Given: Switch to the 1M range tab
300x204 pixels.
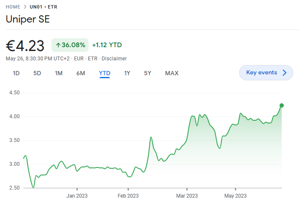Looking at the screenshot, I should tap(59, 73).
